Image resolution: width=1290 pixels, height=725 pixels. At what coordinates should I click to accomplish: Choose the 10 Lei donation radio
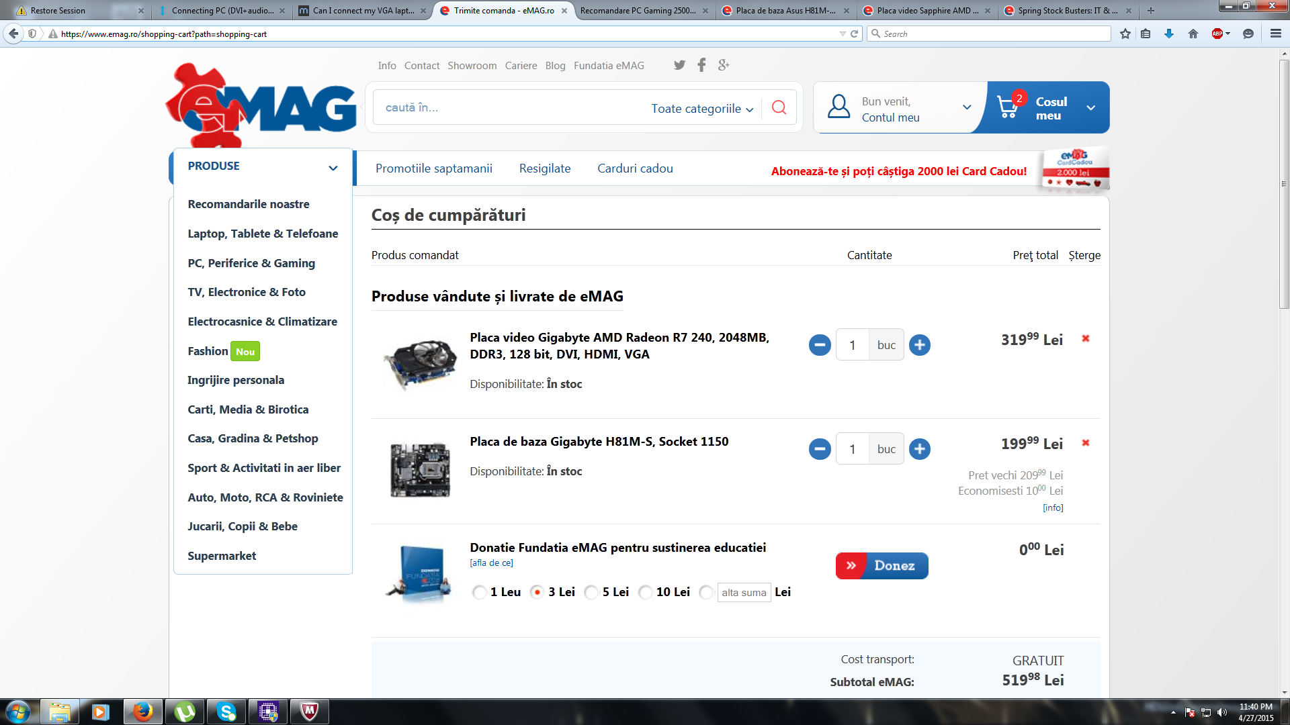[x=645, y=592]
